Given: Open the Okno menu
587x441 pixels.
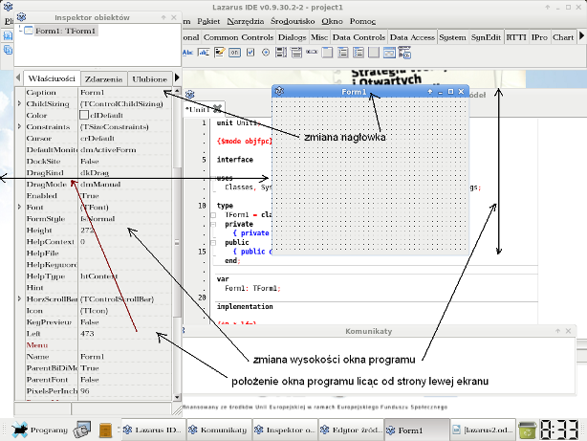Looking at the screenshot, I should [x=332, y=21].
